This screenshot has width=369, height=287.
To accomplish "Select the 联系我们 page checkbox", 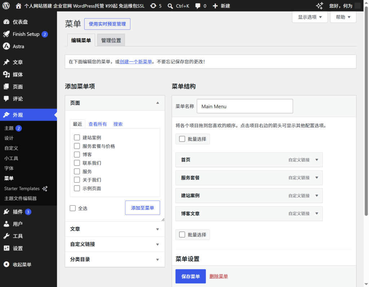I will pyautogui.click(x=77, y=163).
